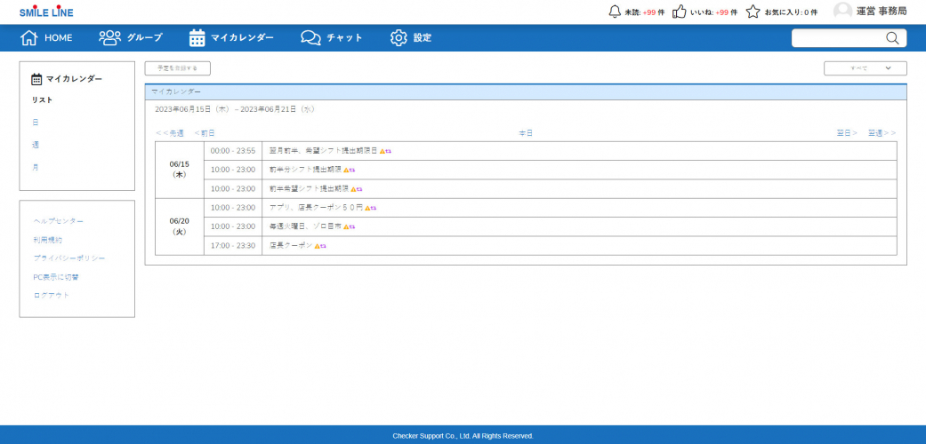Open the チャット menu label

click(344, 37)
